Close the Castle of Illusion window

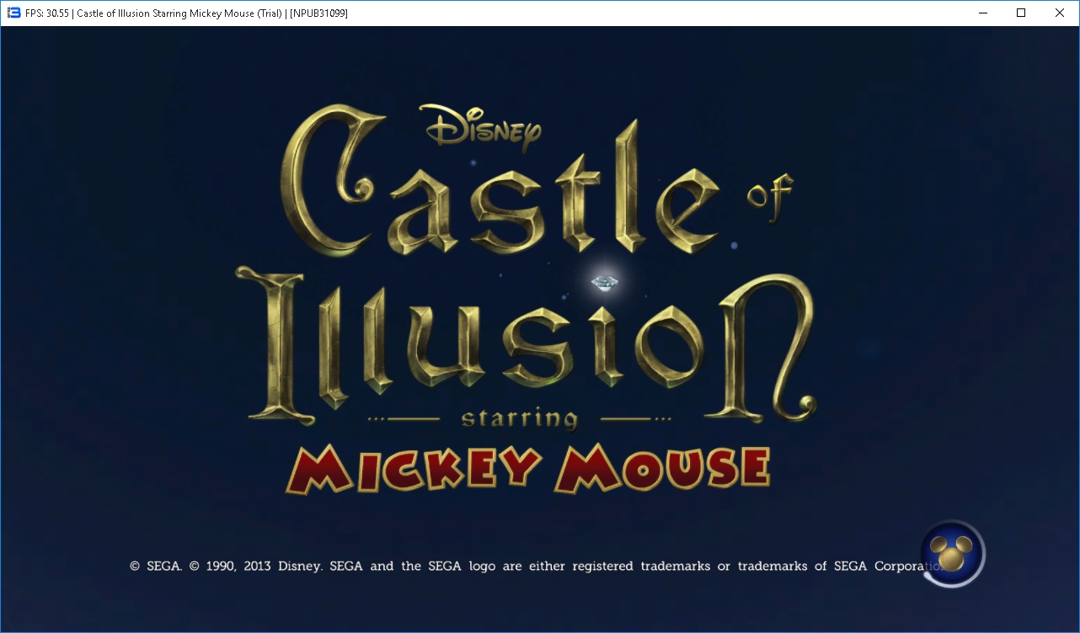[x=1060, y=13]
